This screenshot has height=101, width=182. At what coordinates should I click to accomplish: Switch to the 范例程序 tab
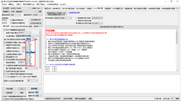108,9
